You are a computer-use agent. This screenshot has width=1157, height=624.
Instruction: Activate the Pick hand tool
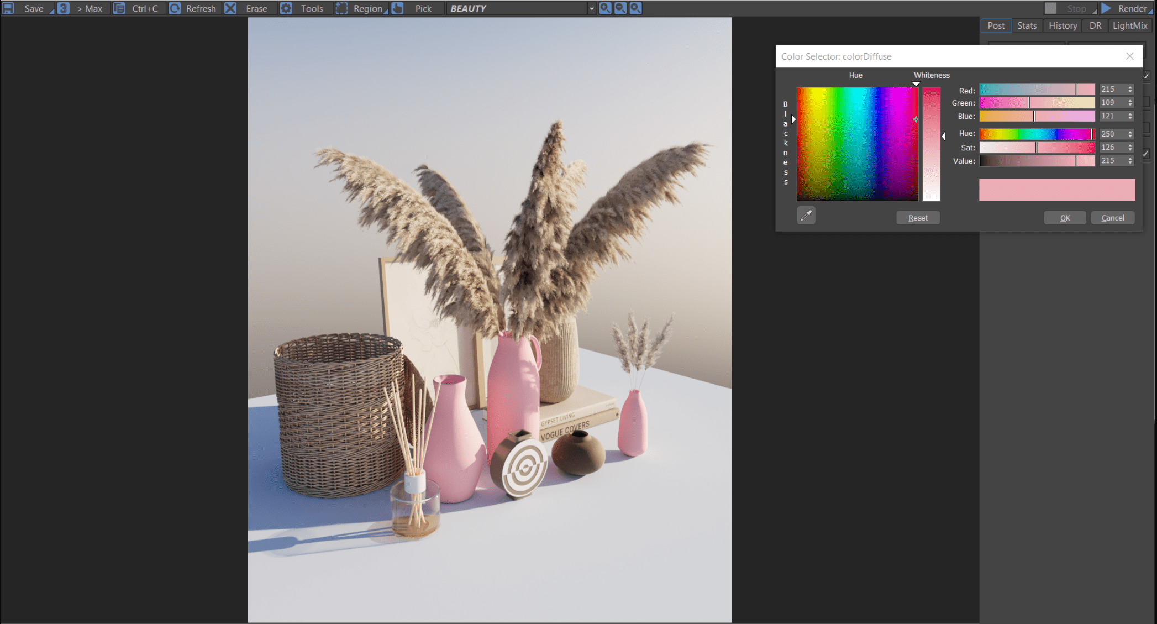click(x=397, y=8)
